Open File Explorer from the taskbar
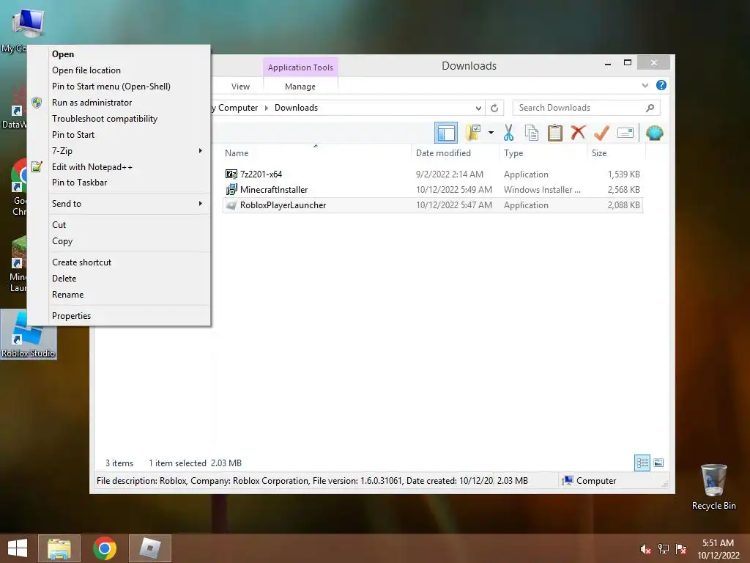Viewport: 750px width, 563px height. tap(59, 548)
